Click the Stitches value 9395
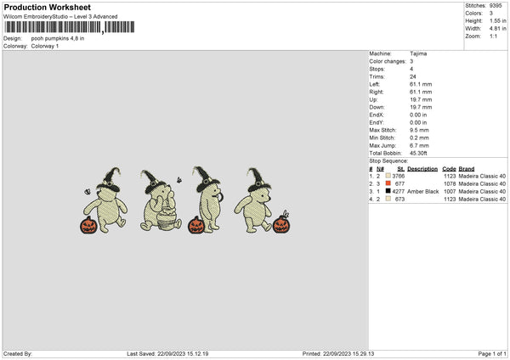This screenshot has height=360, width=510. point(496,6)
